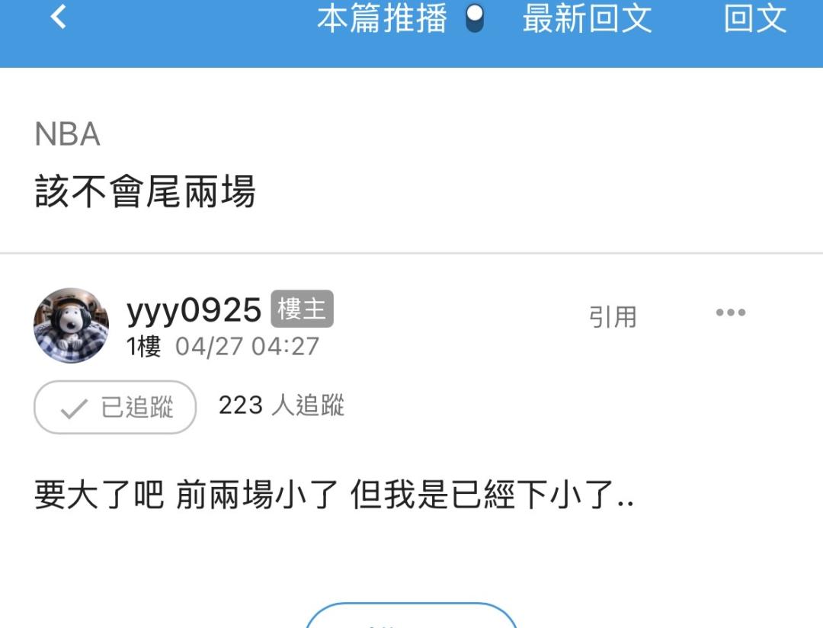The width and height of the screenshot is (823, 628).
Task: Tap the blue top navigation bar
Action: pyautogui.click(x=411, y=34)
